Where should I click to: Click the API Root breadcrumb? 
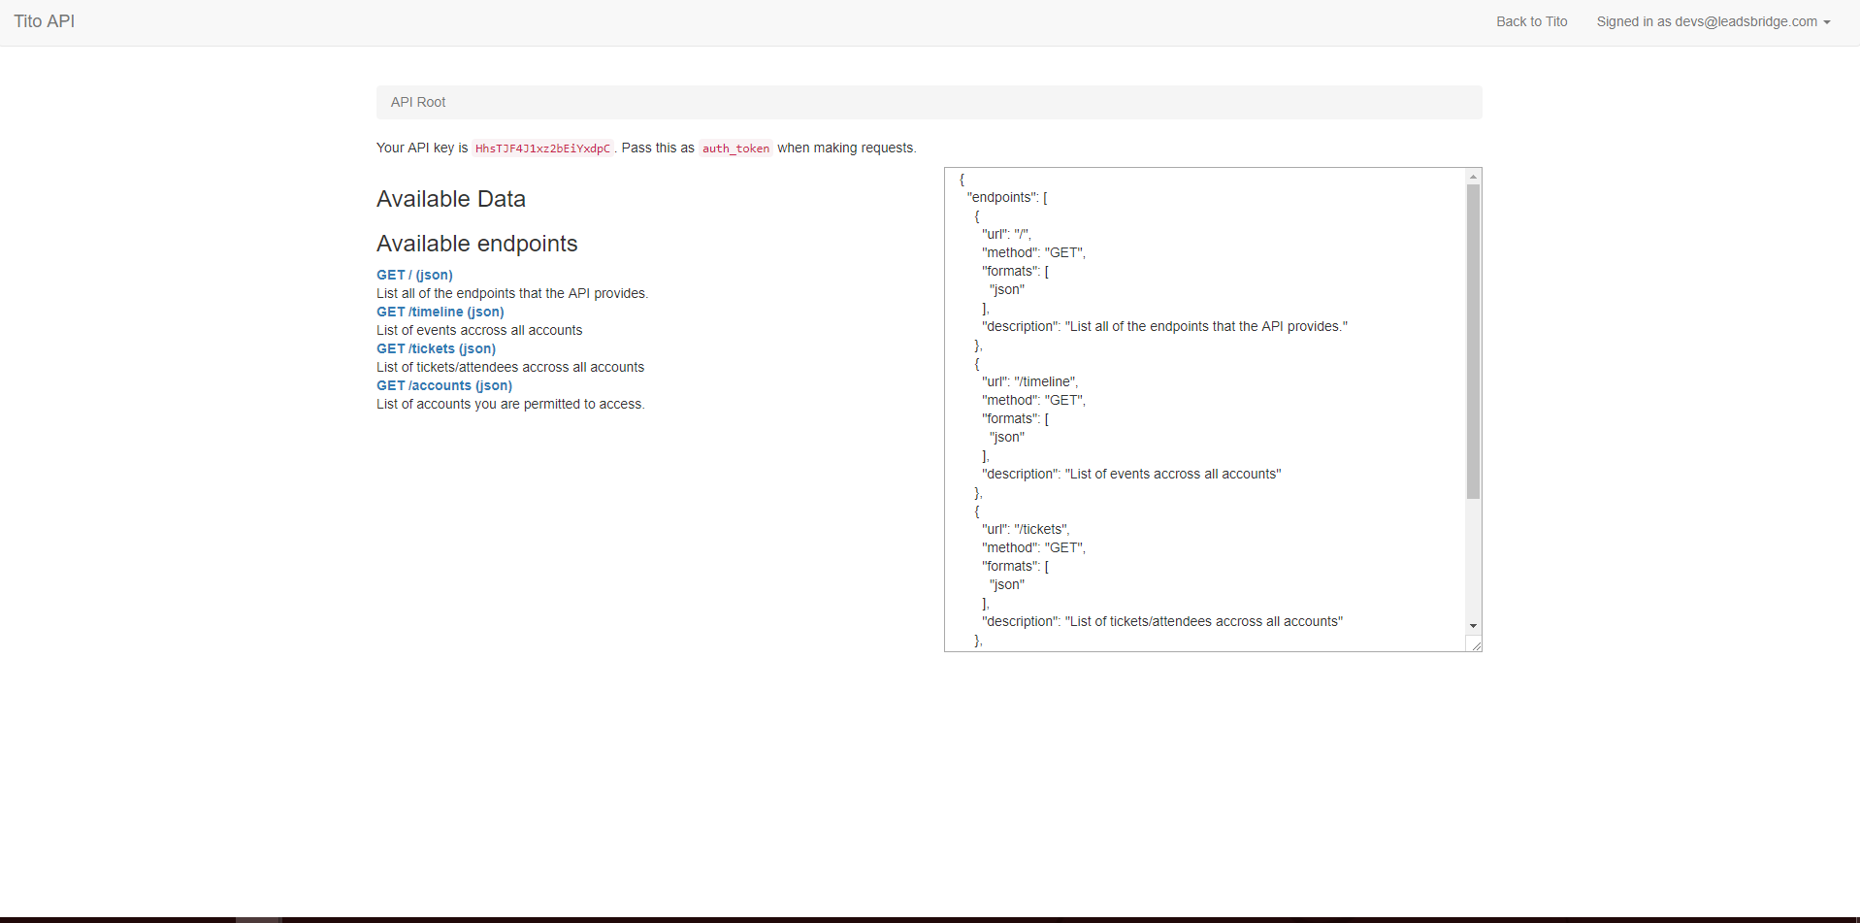418,102
